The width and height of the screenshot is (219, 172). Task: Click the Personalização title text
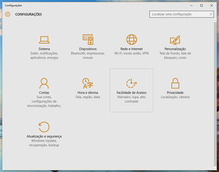[x=175, y=49]
